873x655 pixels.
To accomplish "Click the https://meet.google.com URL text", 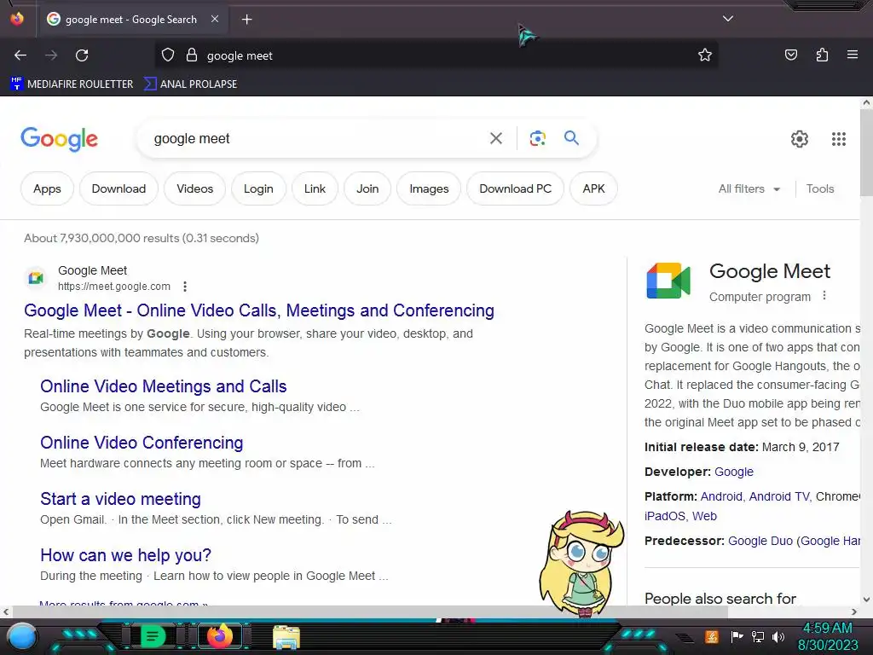I will point(114,287).
